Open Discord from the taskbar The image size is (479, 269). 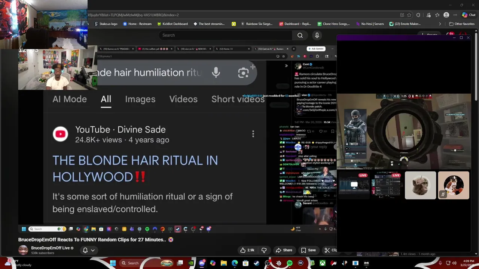[202, 263]
